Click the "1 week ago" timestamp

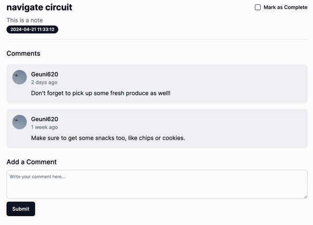(x=44, y=127)
